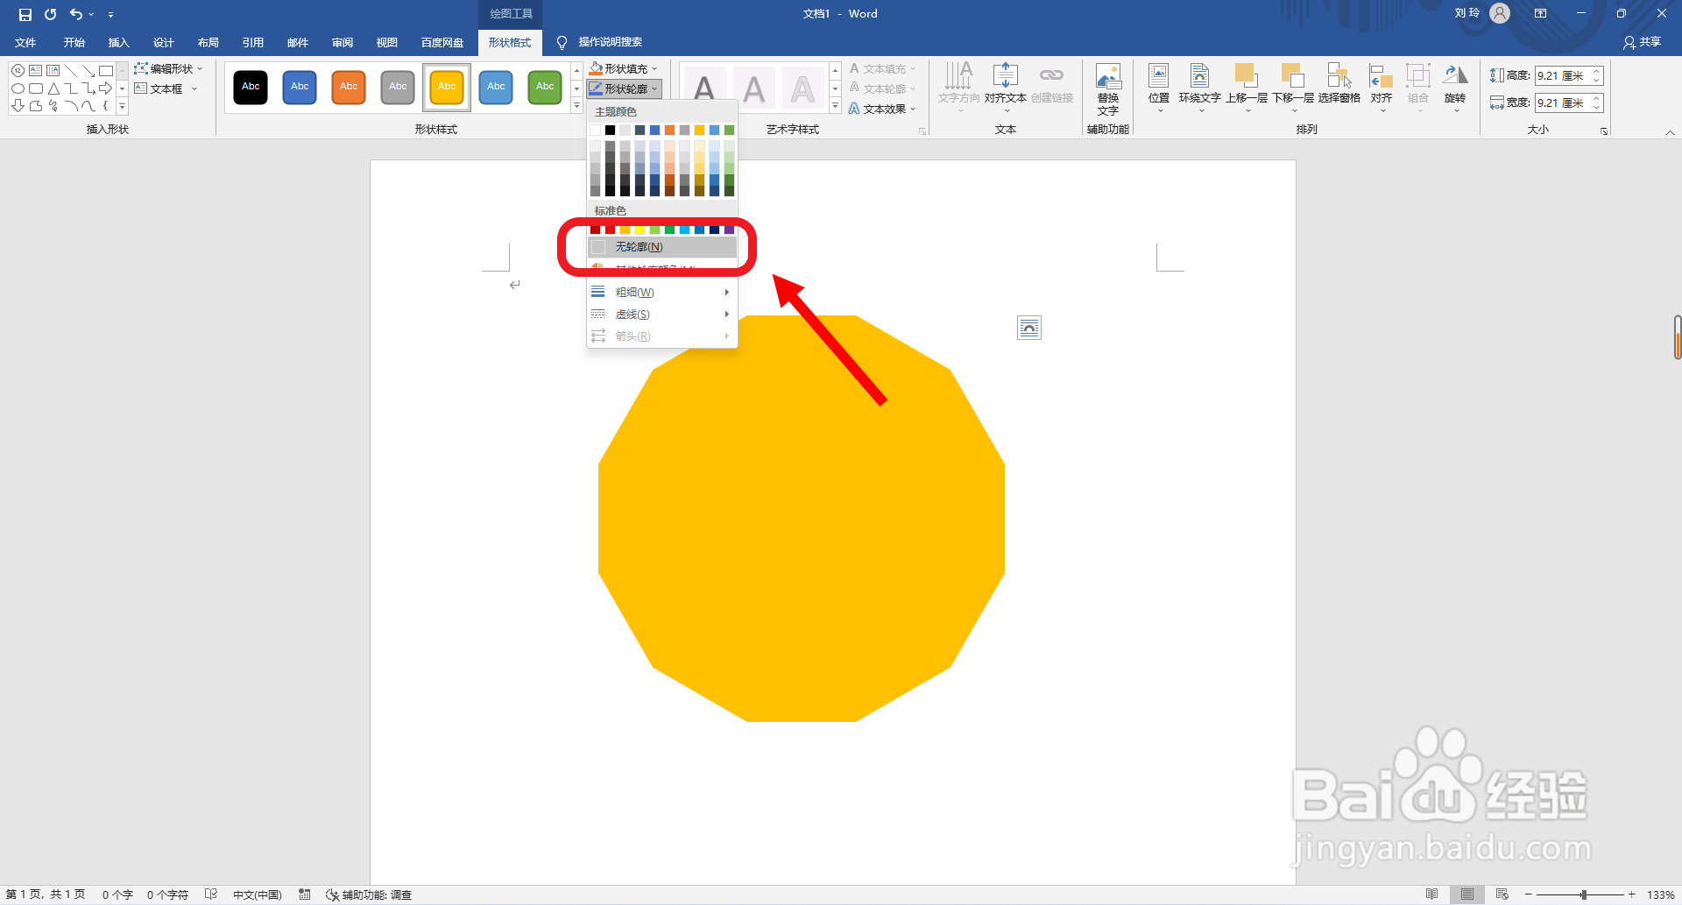Click 替换文字 (Alt Text) icon
The width and height of the screenshot is (1682, 905).
pos(1108,88)
